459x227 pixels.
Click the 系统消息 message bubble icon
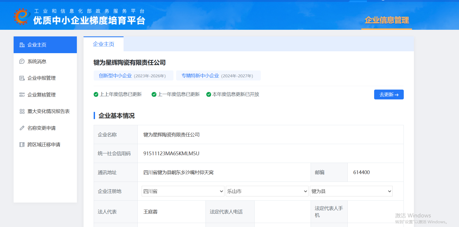[22, 61]
